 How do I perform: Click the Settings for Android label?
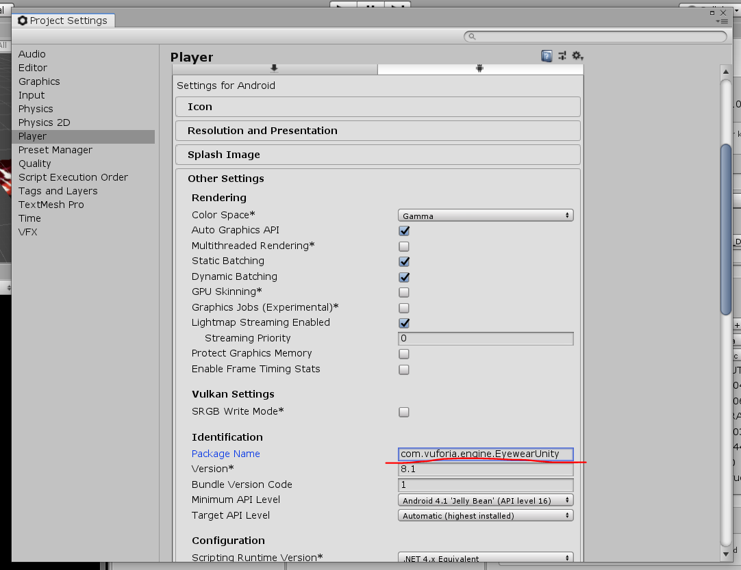pyautogui.click(x=226, y=86)
